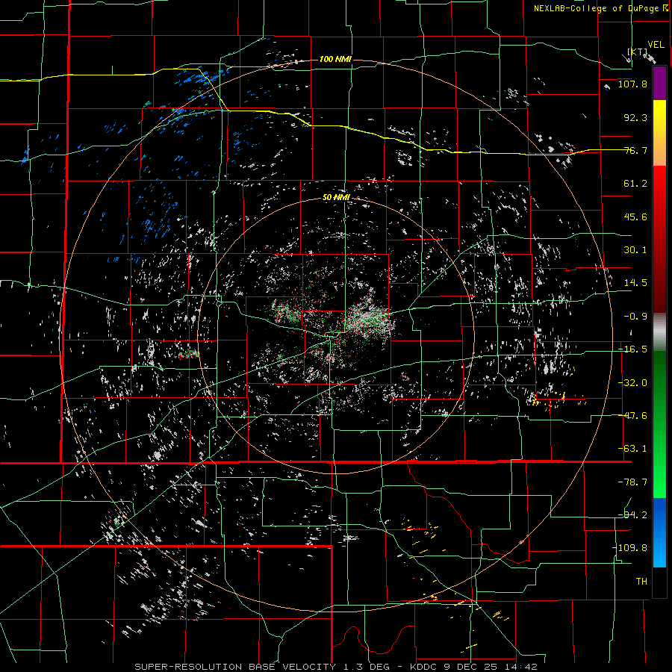The height and width of the screenshot is (672, 672).
Task: Click the VEL legend title
Action: pyautogui.click(x=656, y=45)
